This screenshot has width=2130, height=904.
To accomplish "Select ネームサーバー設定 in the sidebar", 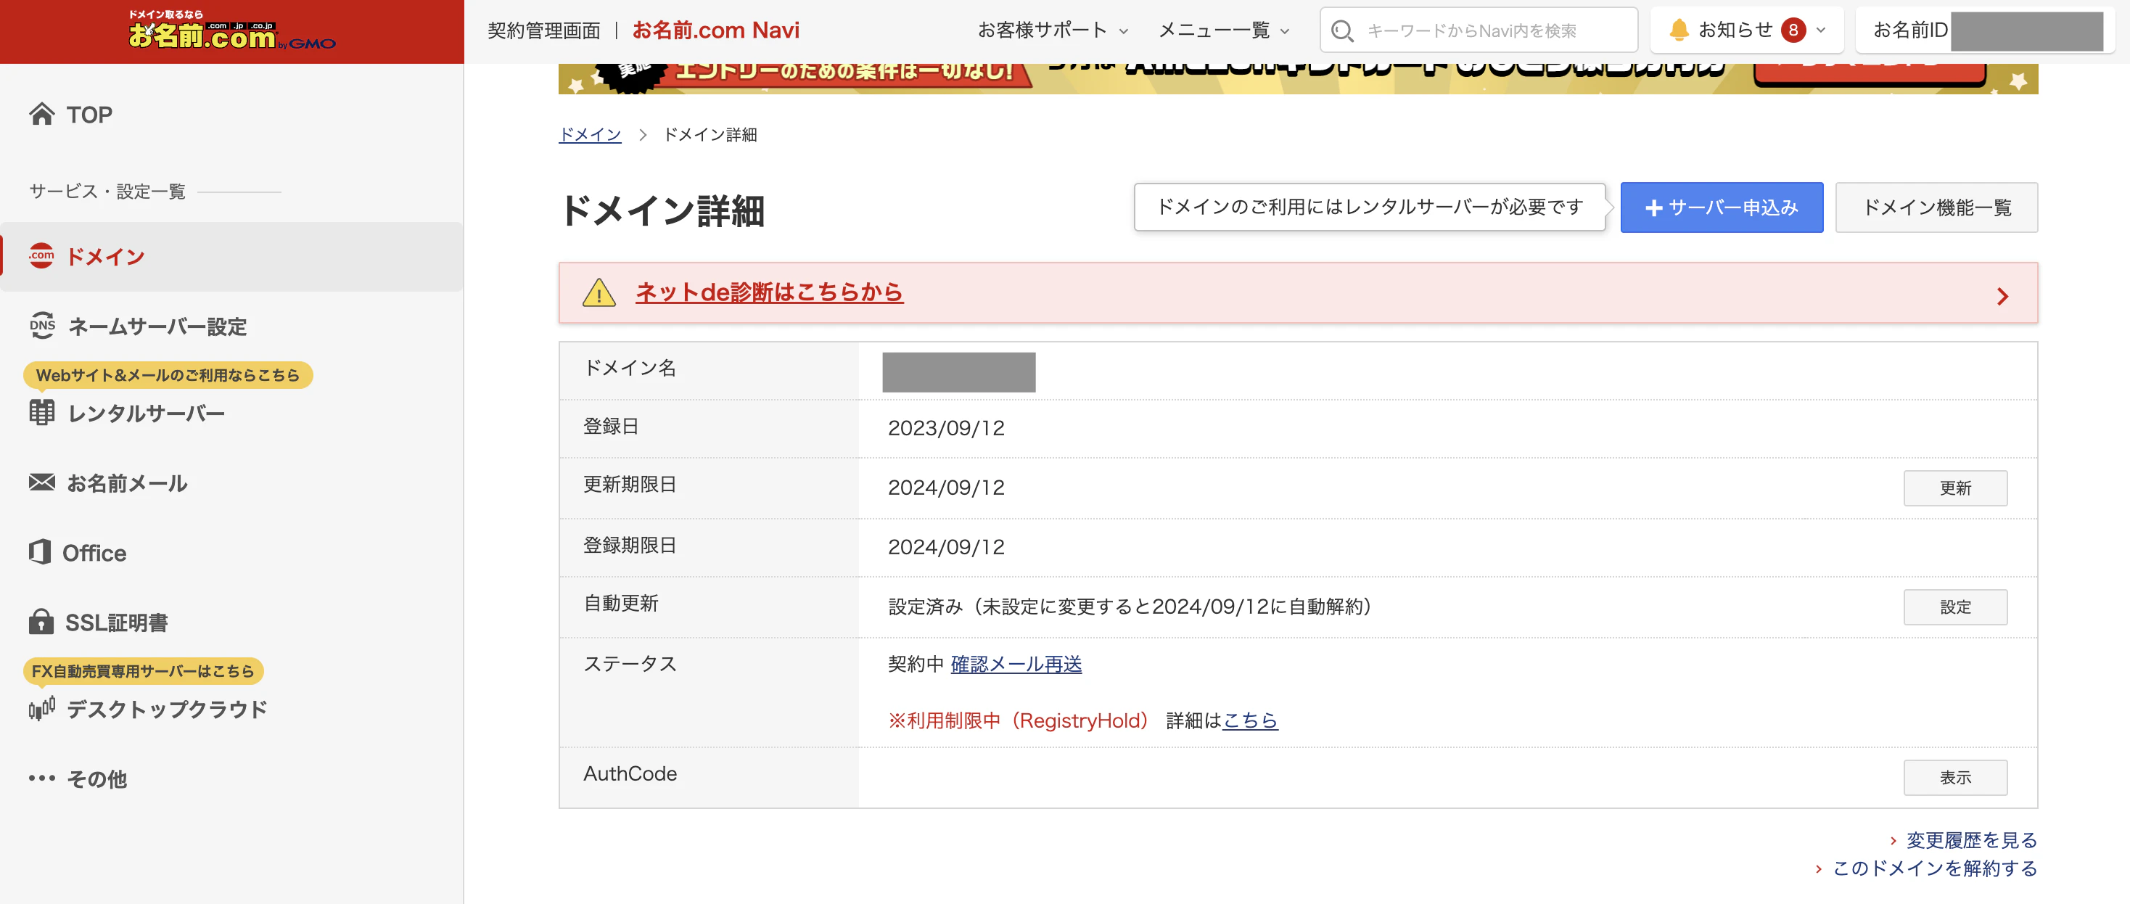I will coord(157,326).
